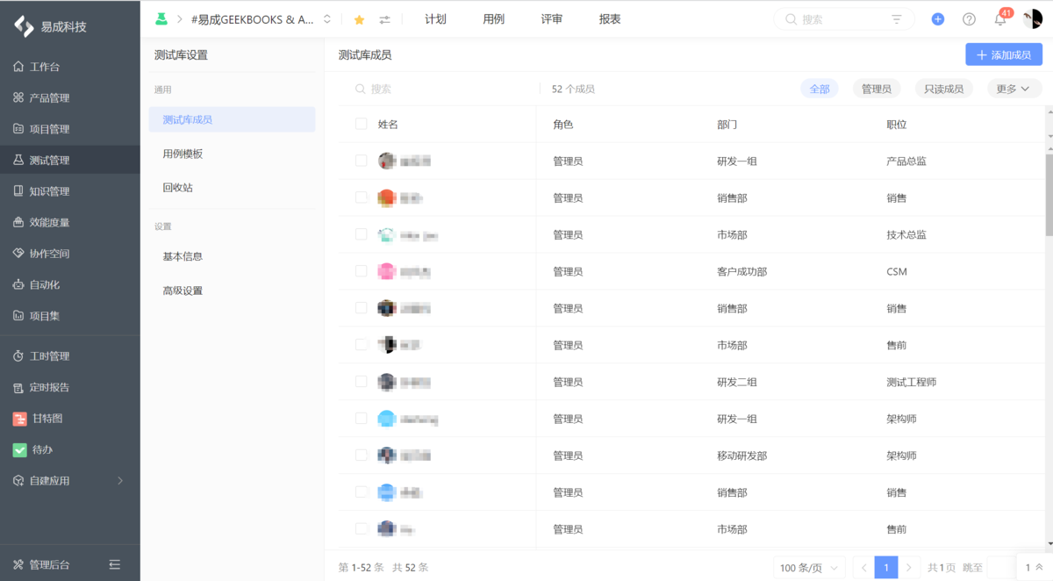Viewport: 1053px width, 581px height.
Task: Click the 添加成员 button
Action: click(1003, 54)
